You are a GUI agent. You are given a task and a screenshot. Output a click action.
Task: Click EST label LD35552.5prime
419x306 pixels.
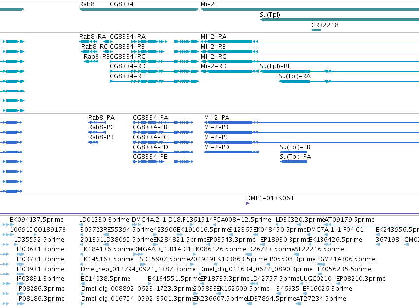[39, 240]
